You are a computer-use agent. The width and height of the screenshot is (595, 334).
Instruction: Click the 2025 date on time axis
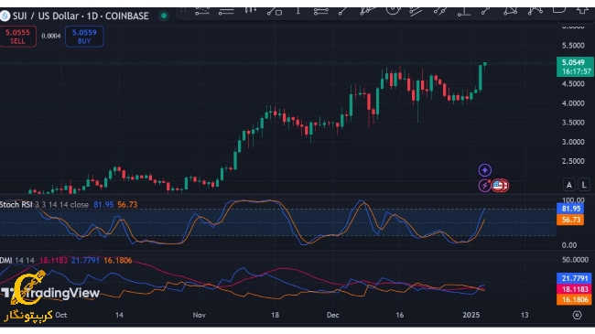(x=471, y=315)
